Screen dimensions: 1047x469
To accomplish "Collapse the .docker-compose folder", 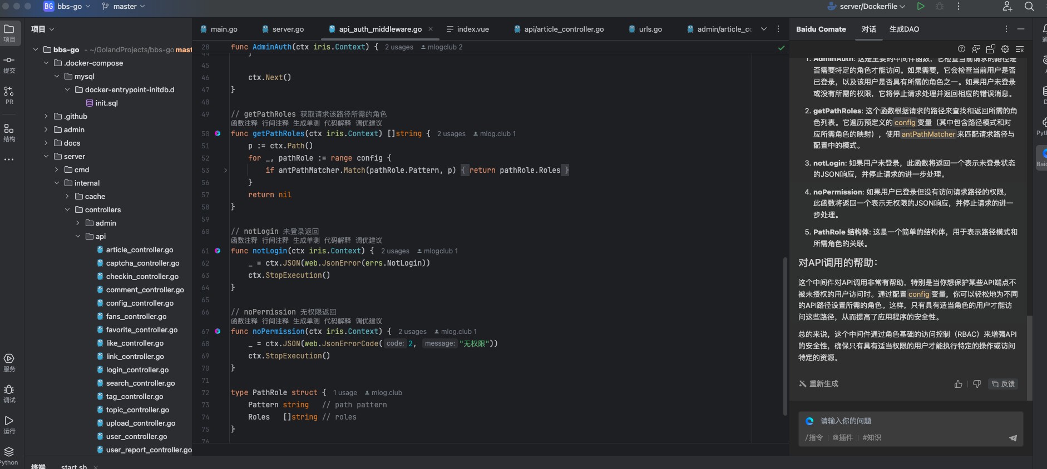I will pyautogui.click(x=47, y=63).
